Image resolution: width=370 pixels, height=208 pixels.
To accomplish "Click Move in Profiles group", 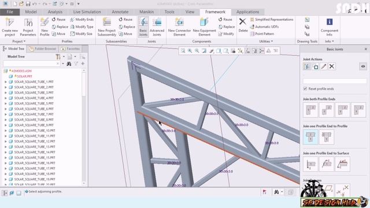I will point(58,34).
